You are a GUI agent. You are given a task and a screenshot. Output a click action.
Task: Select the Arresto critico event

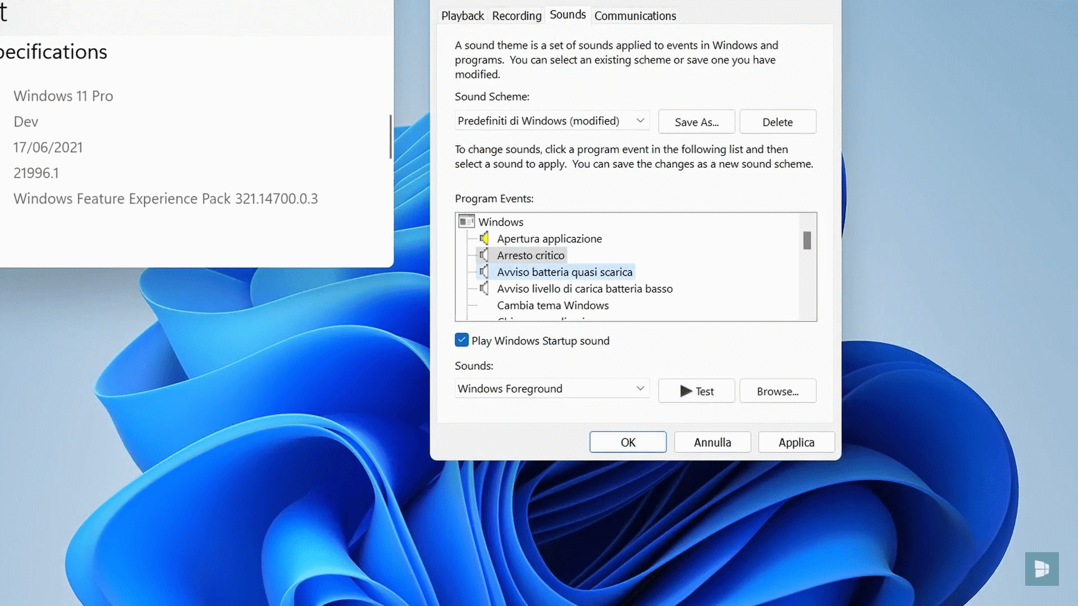(531, 255)
